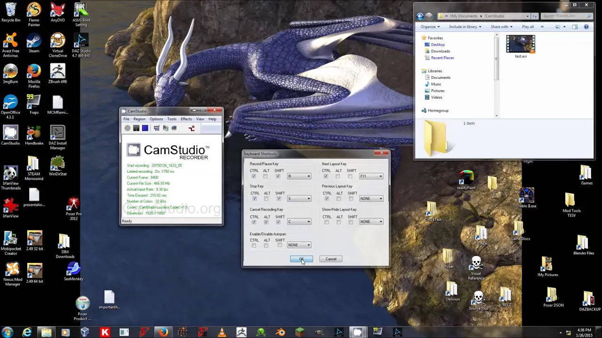The width and height of the screenshot is (602, 338).
Task: Toggle ALT for Cancel Recording Key
Action: click(x=266, y=222)
